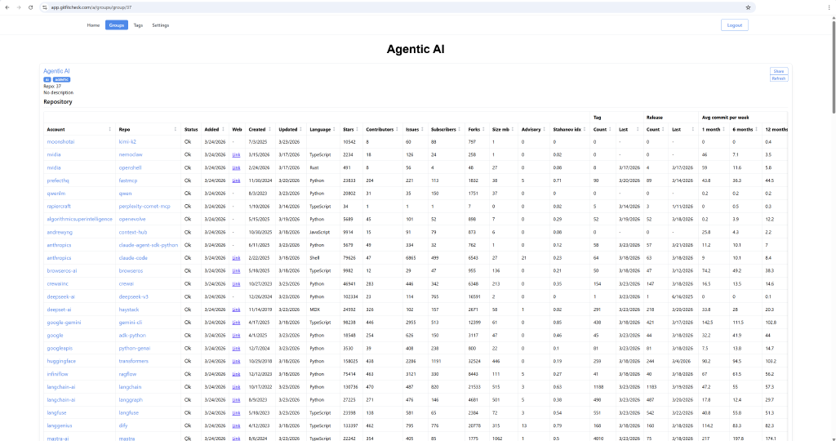Sort by 6 months average commits icon
Screen dimensions: 836x441
756,130
